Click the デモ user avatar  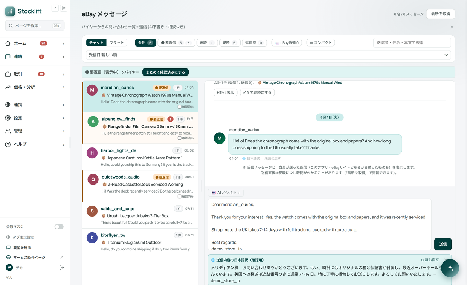point(9,268)
